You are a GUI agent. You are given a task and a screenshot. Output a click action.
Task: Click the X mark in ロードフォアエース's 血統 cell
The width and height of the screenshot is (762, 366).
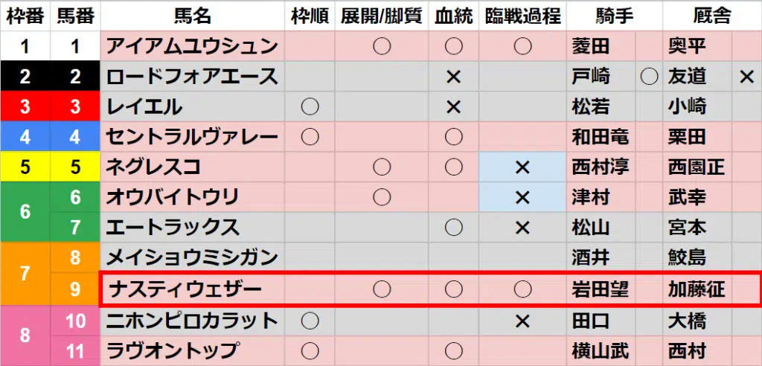pos(454,77)
